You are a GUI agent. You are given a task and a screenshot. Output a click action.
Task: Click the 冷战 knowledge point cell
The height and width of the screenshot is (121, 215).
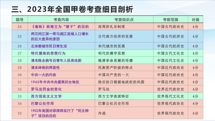[x=124, y=113]
